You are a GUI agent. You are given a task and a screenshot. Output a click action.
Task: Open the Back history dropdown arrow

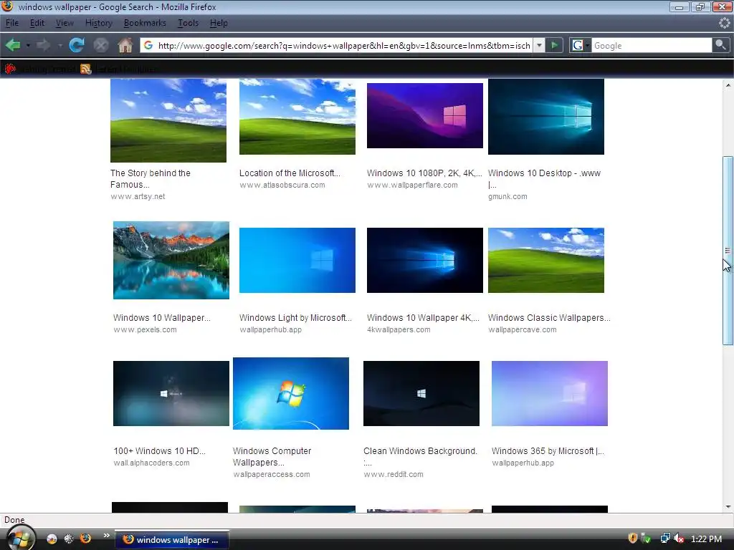[x=28, y=46]
